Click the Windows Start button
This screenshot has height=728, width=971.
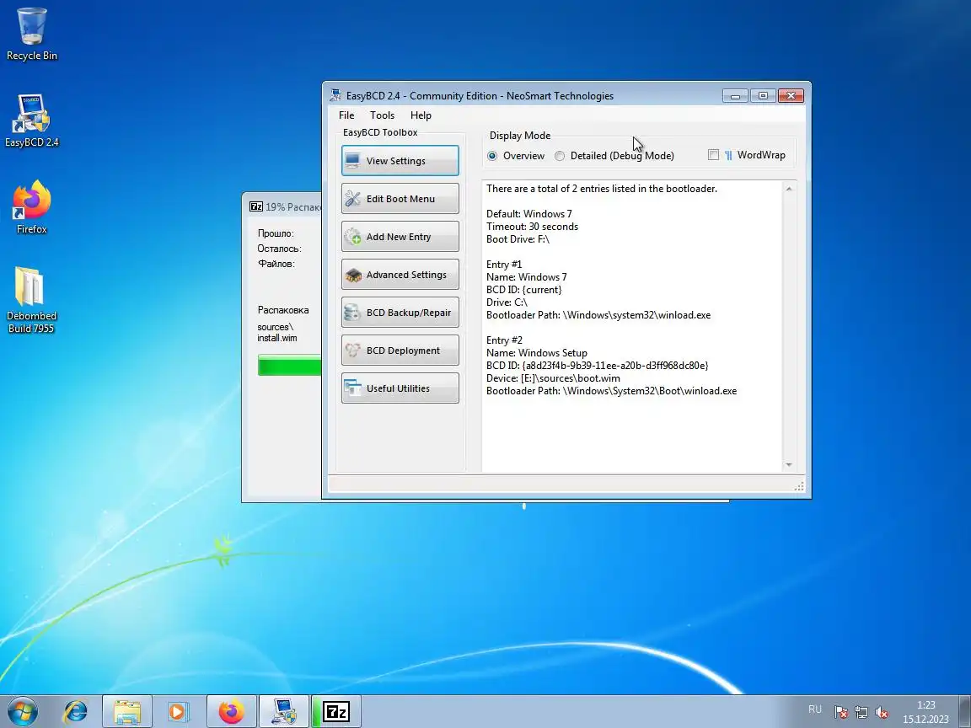23,711
